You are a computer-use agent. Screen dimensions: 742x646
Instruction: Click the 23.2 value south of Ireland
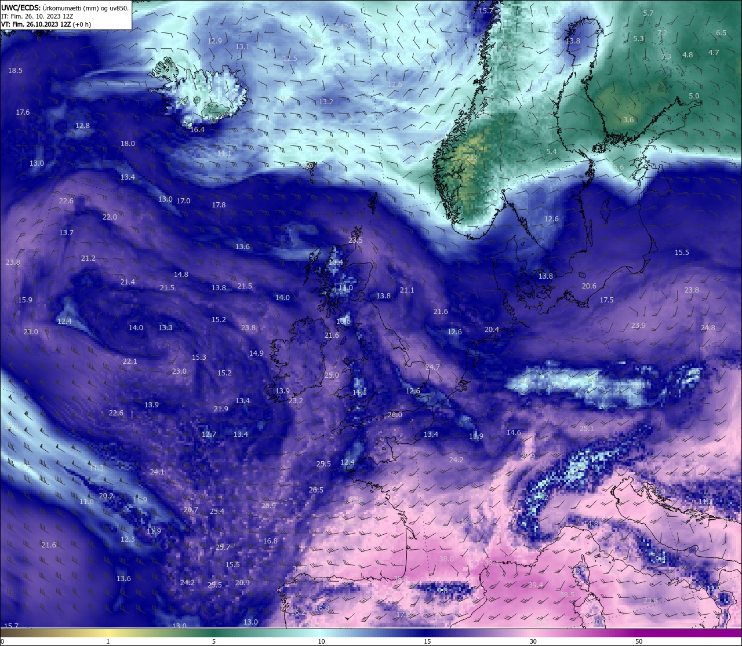296,401
